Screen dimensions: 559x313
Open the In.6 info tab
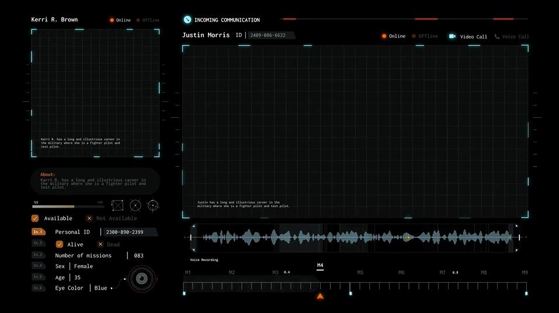[x=38, y=288]
